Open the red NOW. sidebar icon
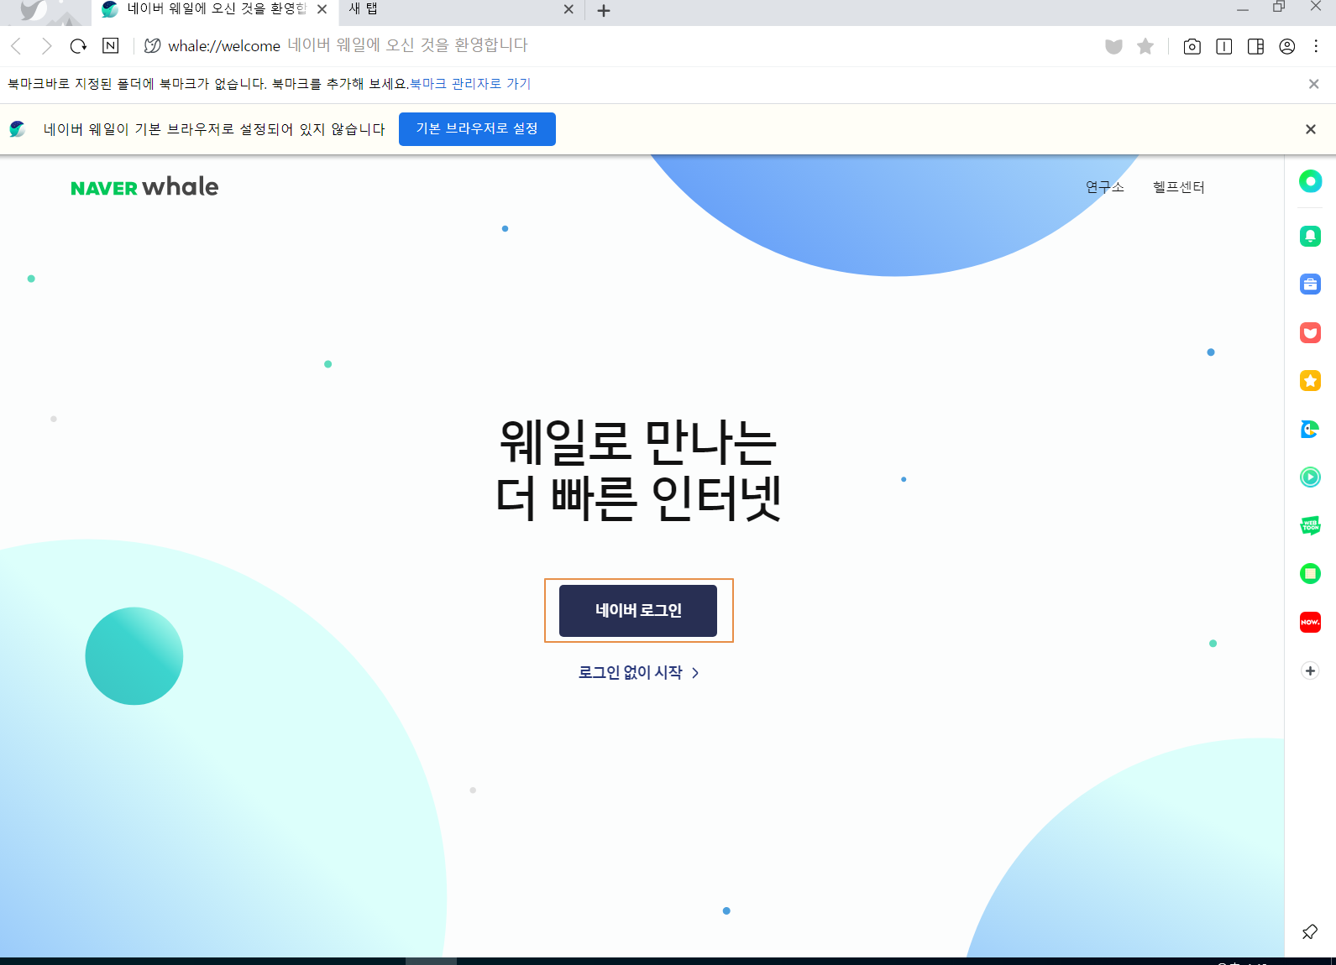Screen dimensions: 1336x965 tap(1310, 623)
